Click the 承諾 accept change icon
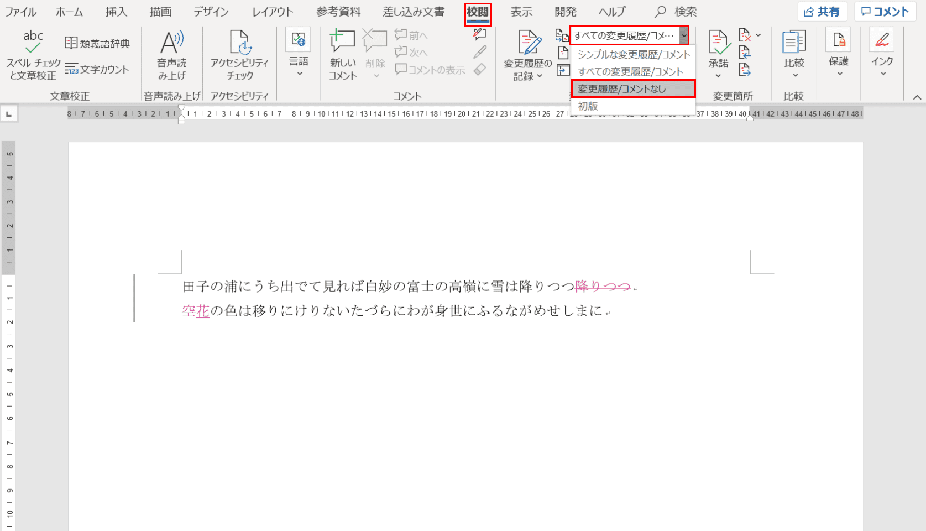Screen dimensions: 926x531 pyautogui.click(x=719, y=43)
